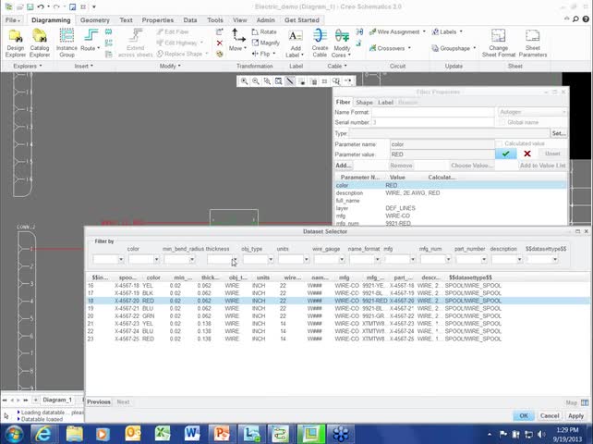Click the Flip tool
This screenshot has height=444, width=593.
pos(263,54)
